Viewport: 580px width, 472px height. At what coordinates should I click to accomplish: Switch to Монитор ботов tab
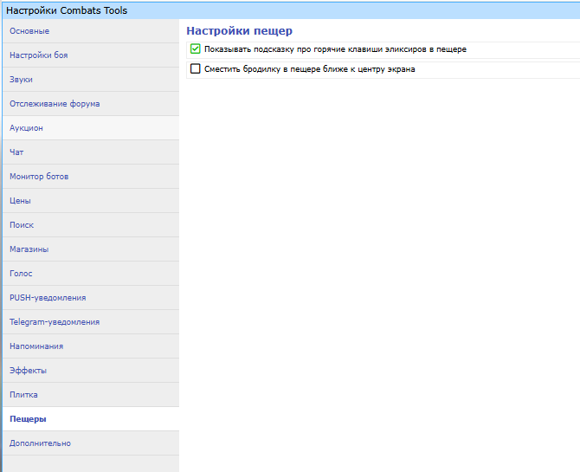pyautogui.click(x=39, y=177)
